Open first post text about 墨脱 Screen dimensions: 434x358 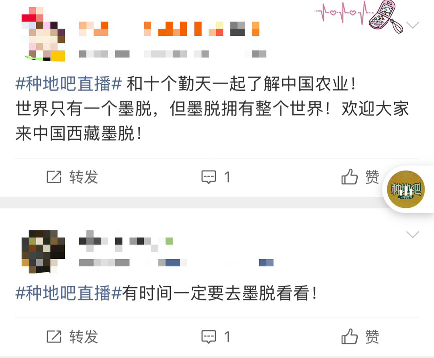pyautogui.click(x=212, y=109)
